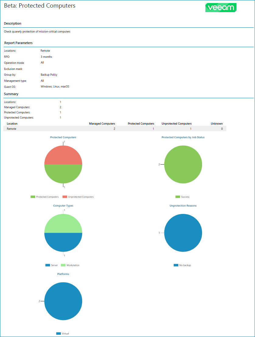
Task: Open the Protected Computers chart title
Action: point(63,137)
